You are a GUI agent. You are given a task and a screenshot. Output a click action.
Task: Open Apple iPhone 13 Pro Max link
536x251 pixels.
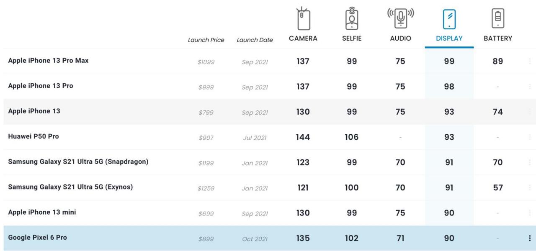(x=48, y=61)
